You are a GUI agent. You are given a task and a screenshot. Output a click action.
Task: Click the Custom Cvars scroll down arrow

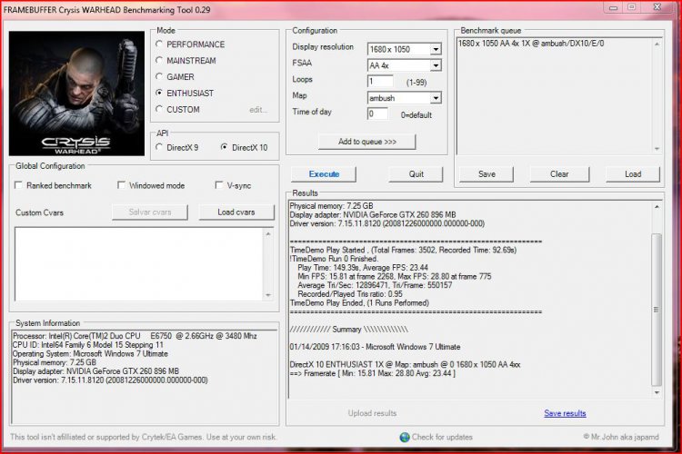pos(268,295)
